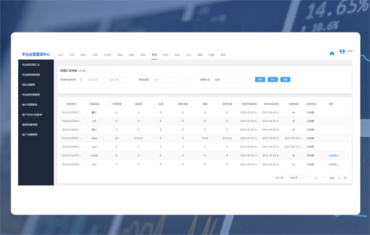Open the 设置 top navigation tab
The height and width of the screenshot is (235, 370).
(212, 55)
